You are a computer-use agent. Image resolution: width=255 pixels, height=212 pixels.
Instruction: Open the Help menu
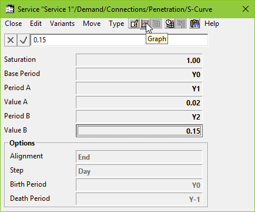[x=212, y=24]
